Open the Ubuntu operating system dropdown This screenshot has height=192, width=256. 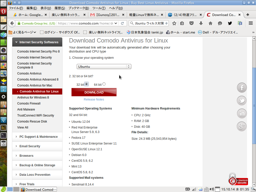[104, 66]
